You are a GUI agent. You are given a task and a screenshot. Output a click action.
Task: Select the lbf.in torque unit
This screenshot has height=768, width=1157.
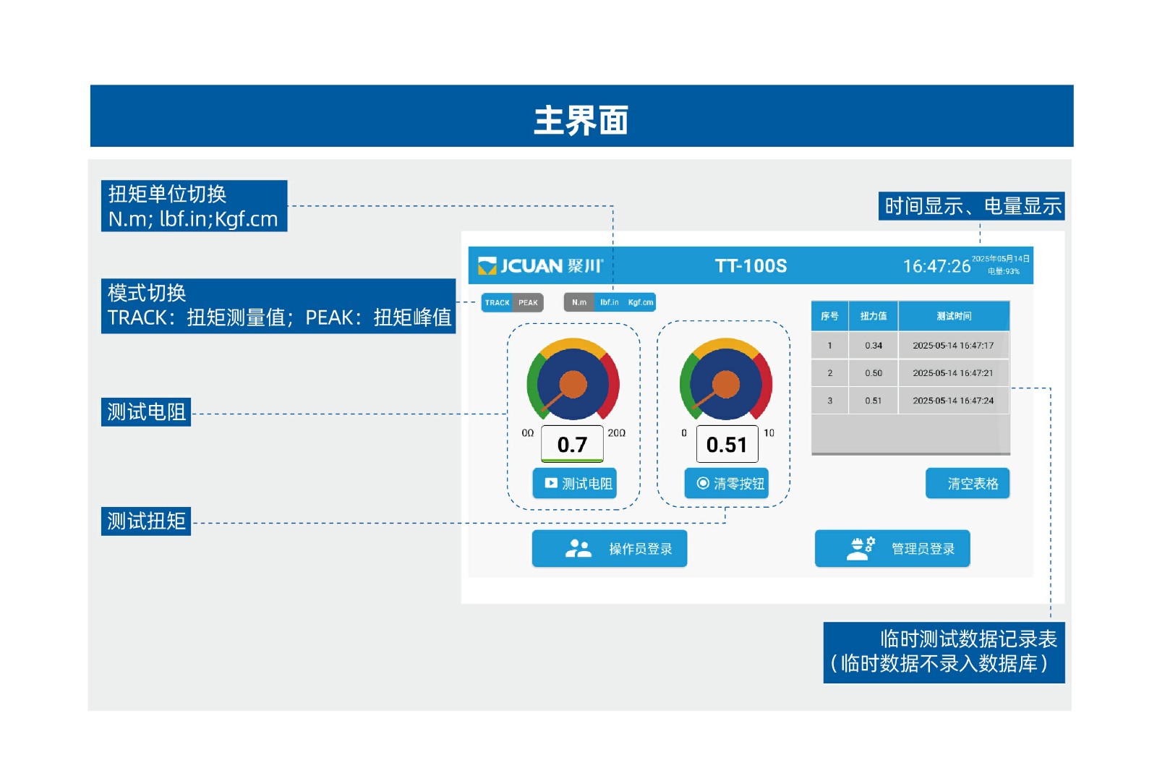click(x=610, y=302)
